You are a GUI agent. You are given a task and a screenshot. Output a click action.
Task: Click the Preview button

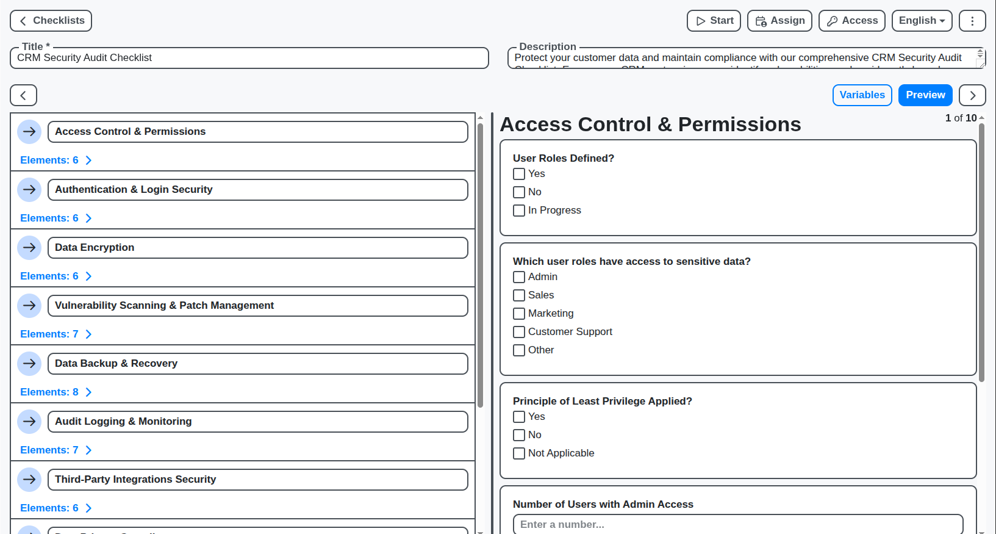pyautogui.click(x=925, y=95)
